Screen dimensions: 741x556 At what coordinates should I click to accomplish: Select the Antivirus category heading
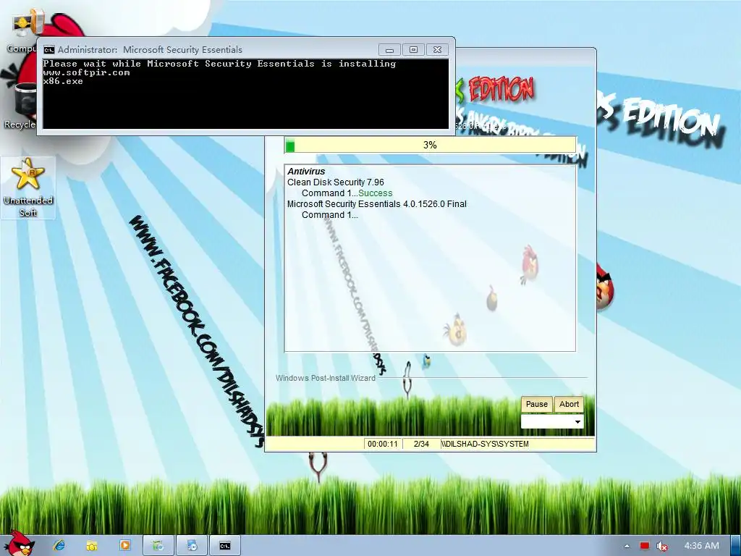tap(306, 172)
